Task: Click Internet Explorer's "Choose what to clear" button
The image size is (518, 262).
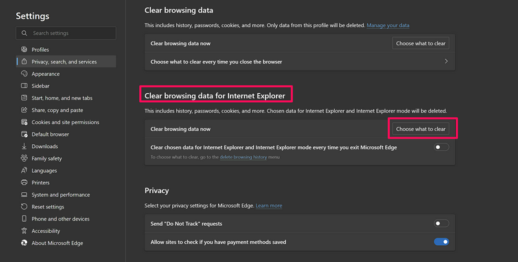Action: click(421, 129)
